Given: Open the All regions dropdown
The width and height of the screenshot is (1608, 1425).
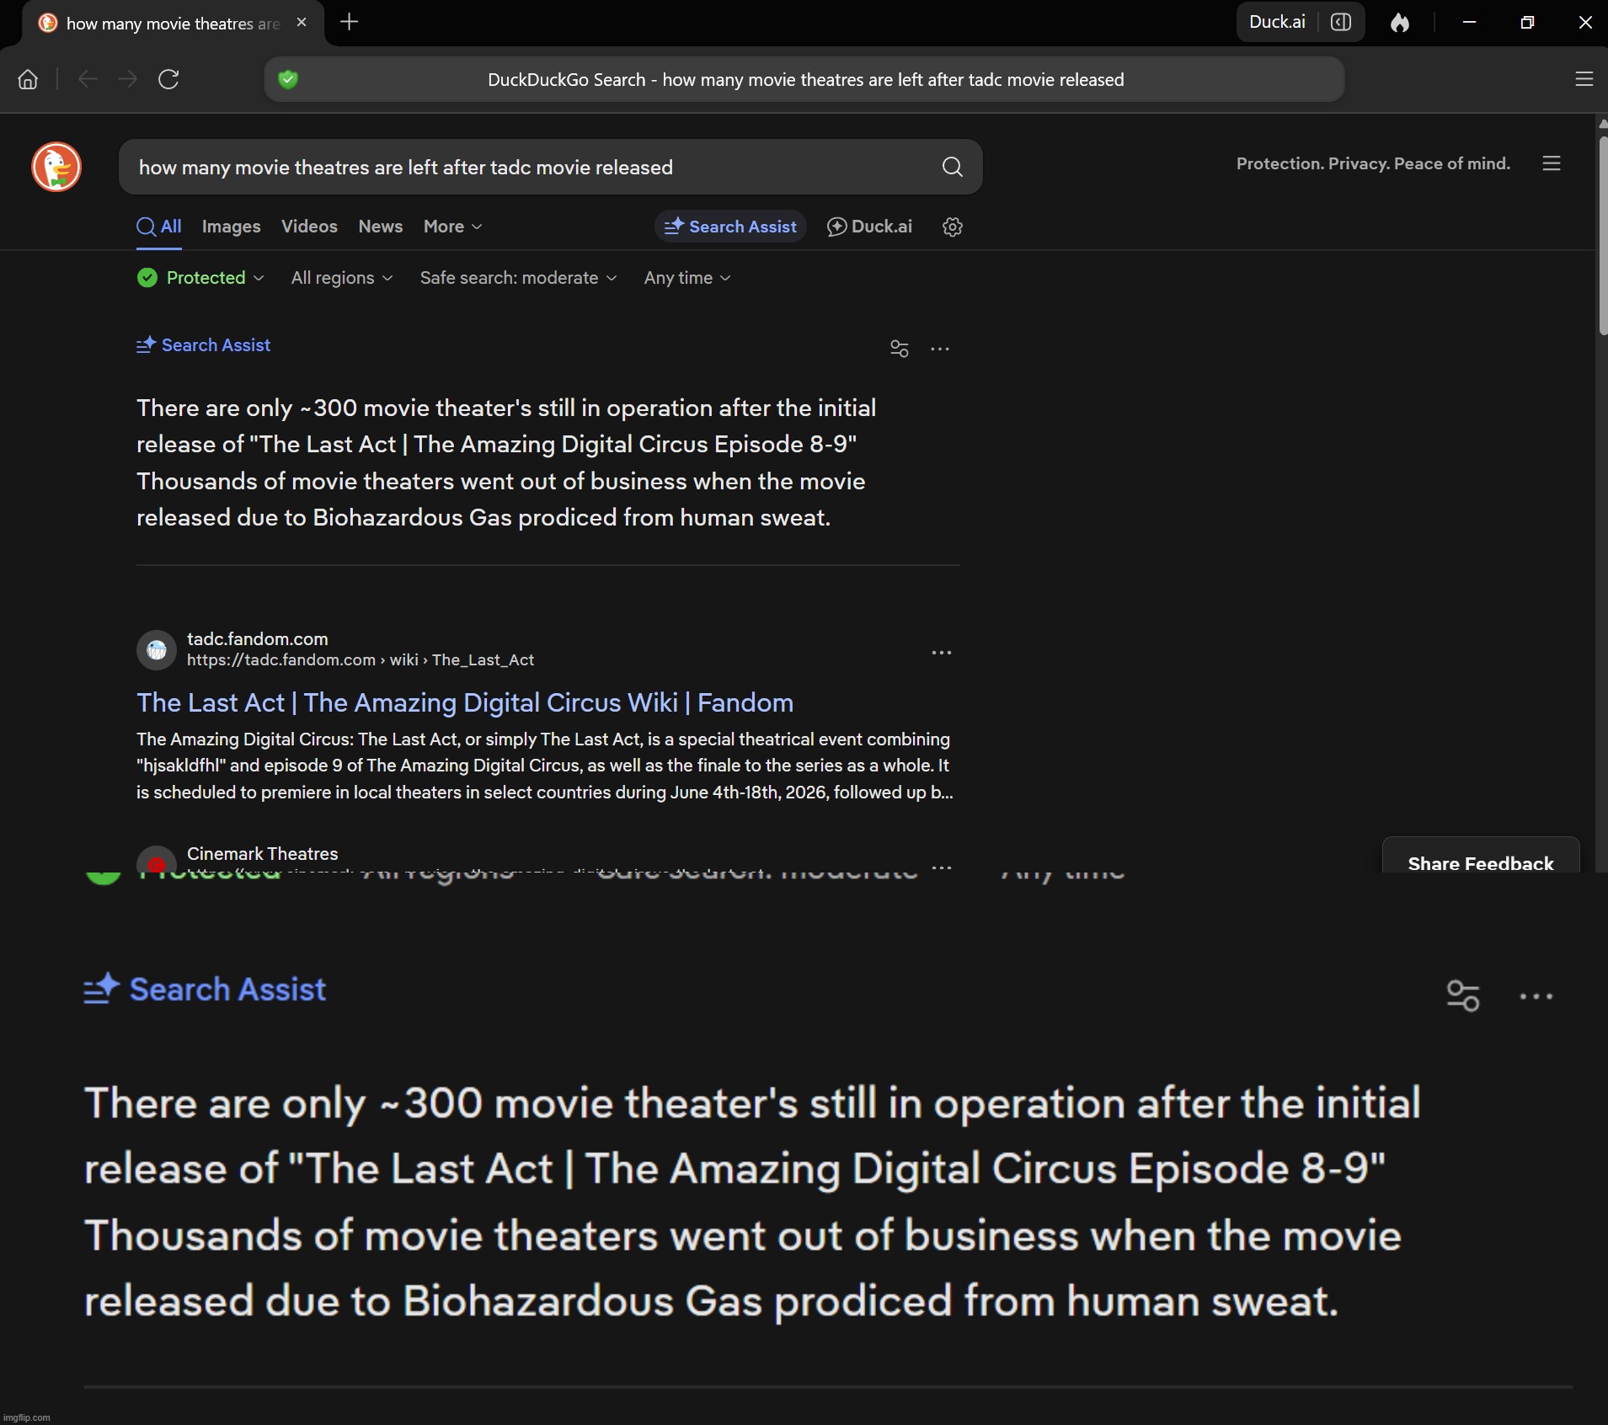Looking at the screenshot, I should pyautogui.click(x=342, y=278).
